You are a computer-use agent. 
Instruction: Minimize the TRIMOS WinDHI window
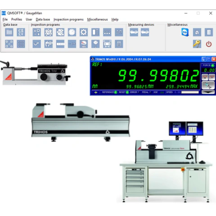(203, 59)
